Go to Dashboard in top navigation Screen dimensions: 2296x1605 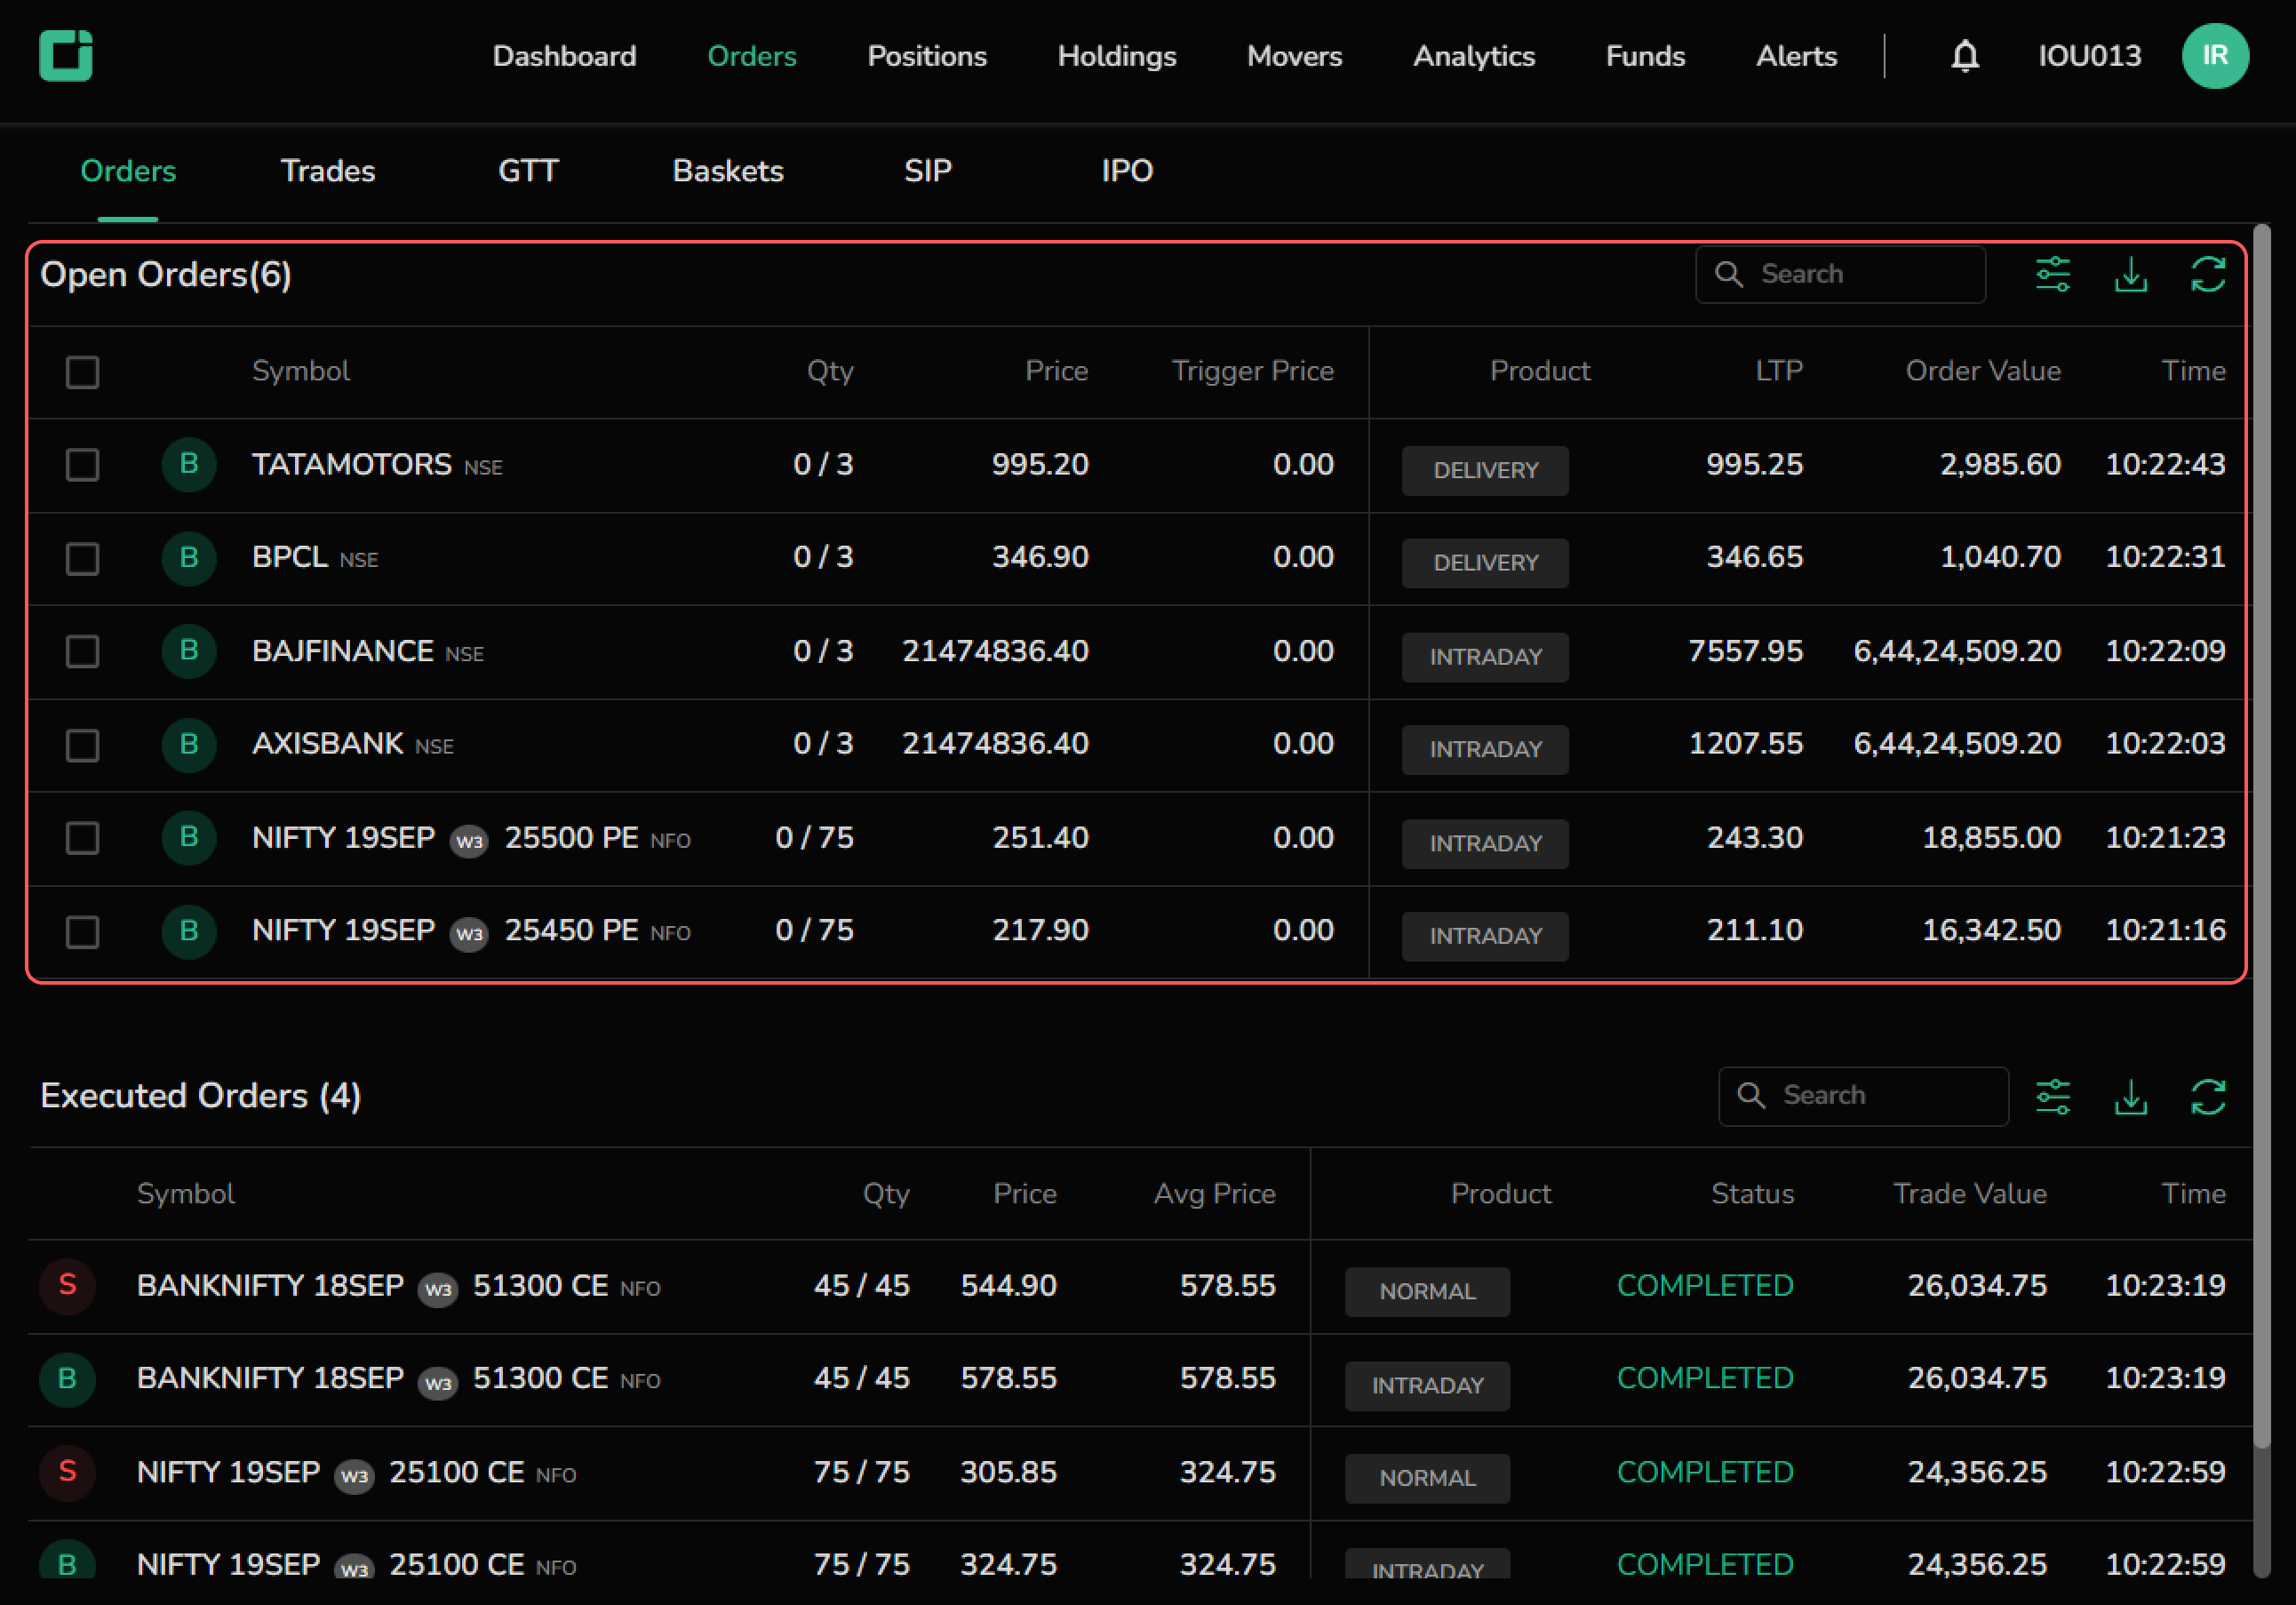564,56
